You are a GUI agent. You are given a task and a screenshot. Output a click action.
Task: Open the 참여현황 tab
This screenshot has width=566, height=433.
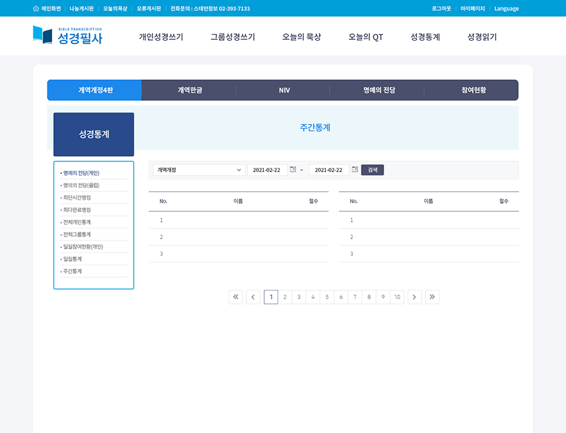point(473,90)
